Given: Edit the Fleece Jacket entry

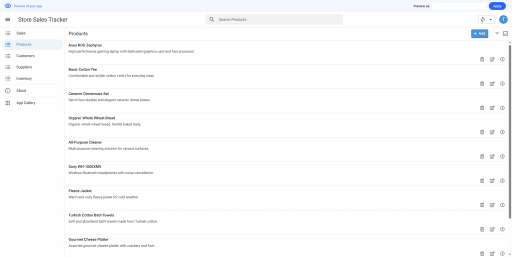Looking at the screenshot, I should (492, 205).
